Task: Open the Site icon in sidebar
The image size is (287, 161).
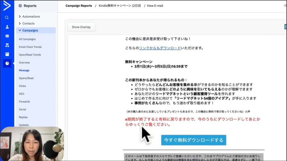Action: 7,54
